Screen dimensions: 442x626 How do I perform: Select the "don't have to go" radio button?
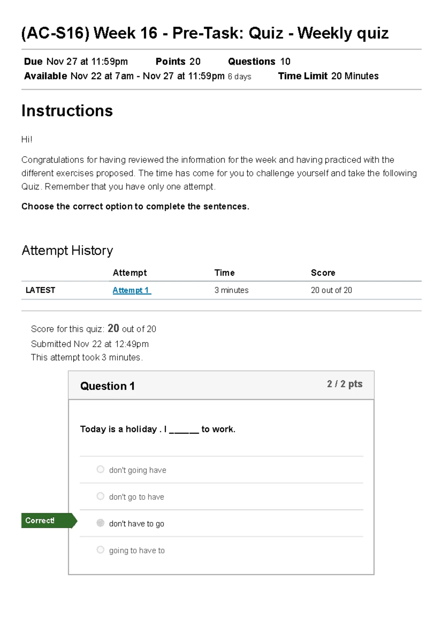(x=100, y=523)
